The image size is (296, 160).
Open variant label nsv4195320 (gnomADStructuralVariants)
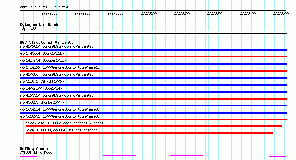point(57,95)
